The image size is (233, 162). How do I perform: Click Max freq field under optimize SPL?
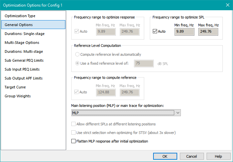click(208, 32)
